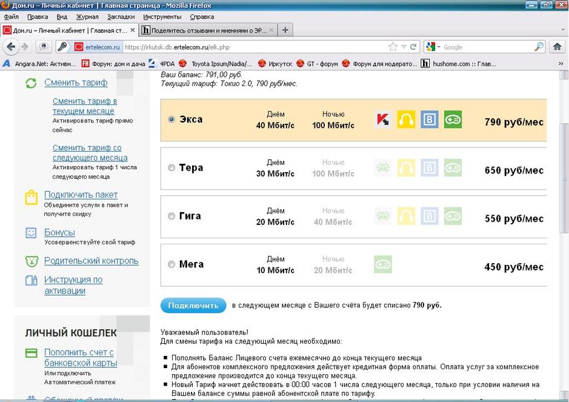
Task: Open a new tab with the plus button
Action: pos(285,30)
